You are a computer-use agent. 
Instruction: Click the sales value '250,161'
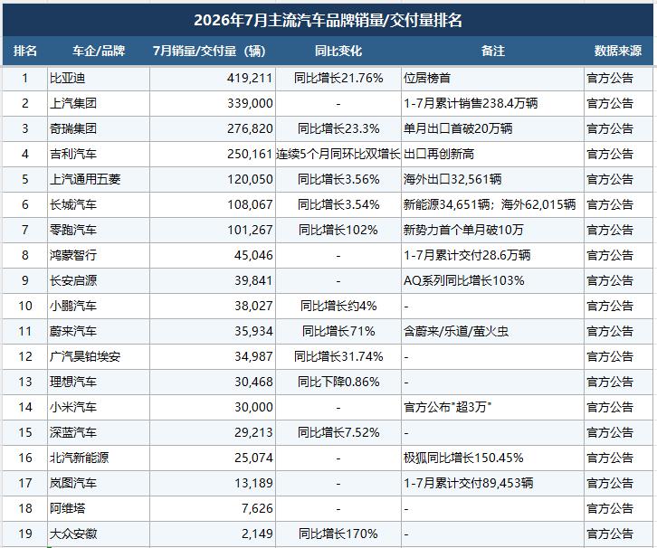[x=250, y=154]
